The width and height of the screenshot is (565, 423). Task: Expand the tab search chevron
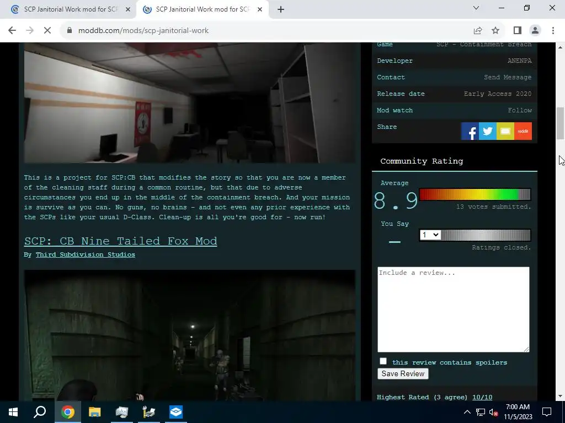[x=476, y=8]
